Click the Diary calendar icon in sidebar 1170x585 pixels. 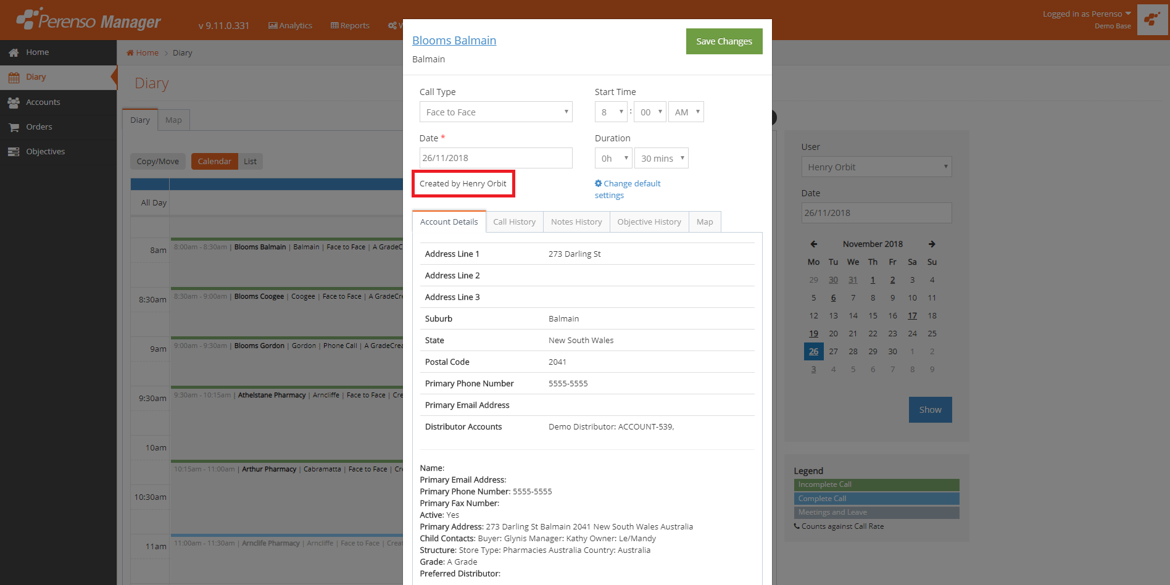(14, 77)
